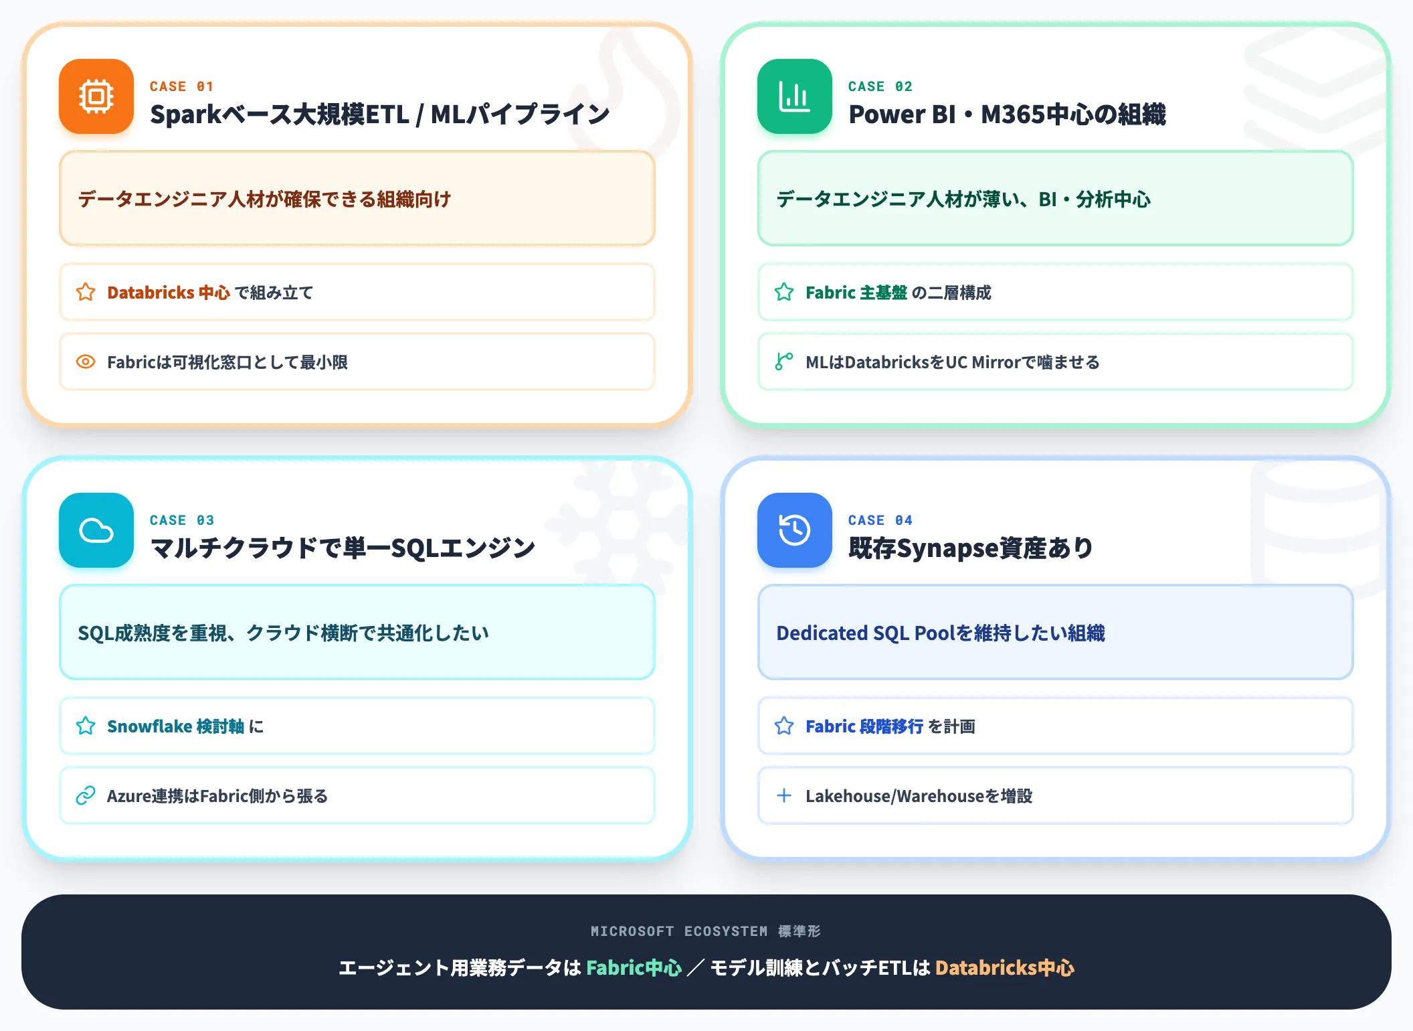
Task: Click the eye icon beside Fabricは可視化窓口
Action: (x=86, y=362)
